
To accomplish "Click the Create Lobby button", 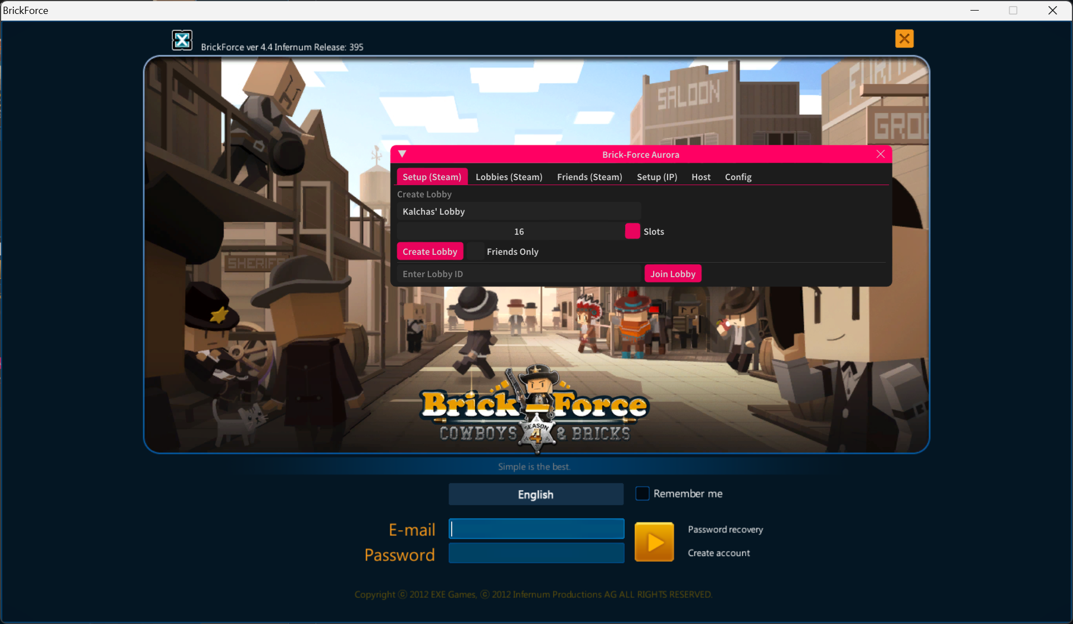I will [x=429, y=251].
